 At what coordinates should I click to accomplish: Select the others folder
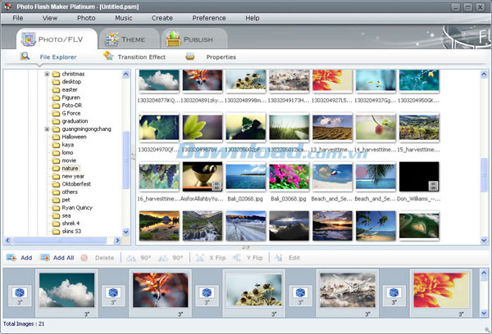click(65, 192)
